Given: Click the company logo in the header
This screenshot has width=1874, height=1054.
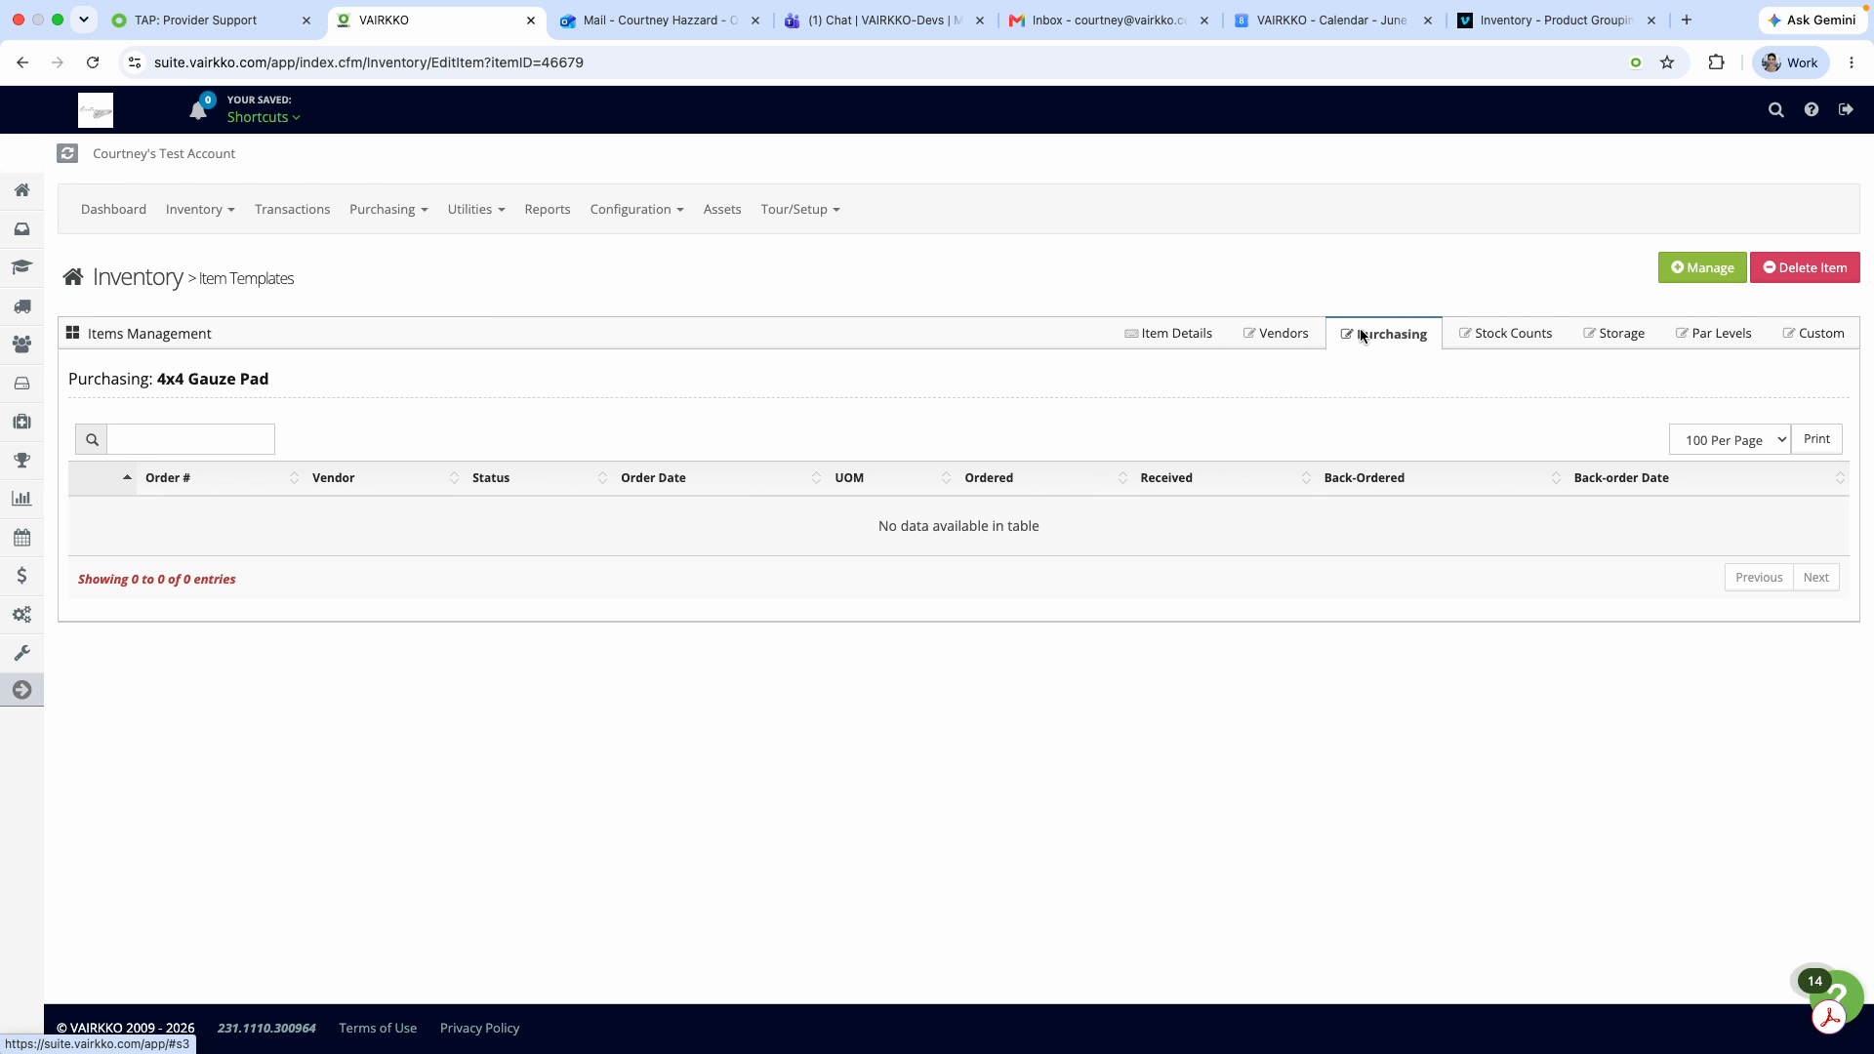Looking at the screenshot, I should pyautogui.click(x=96, y=110).
